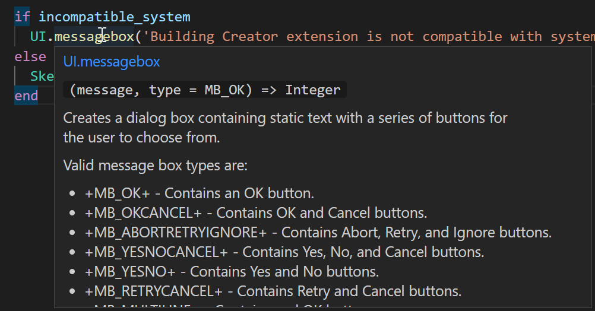Click the +MB_YESNO+ list item
Viewport: 595px width, 311px height.
tap(232, 272)
